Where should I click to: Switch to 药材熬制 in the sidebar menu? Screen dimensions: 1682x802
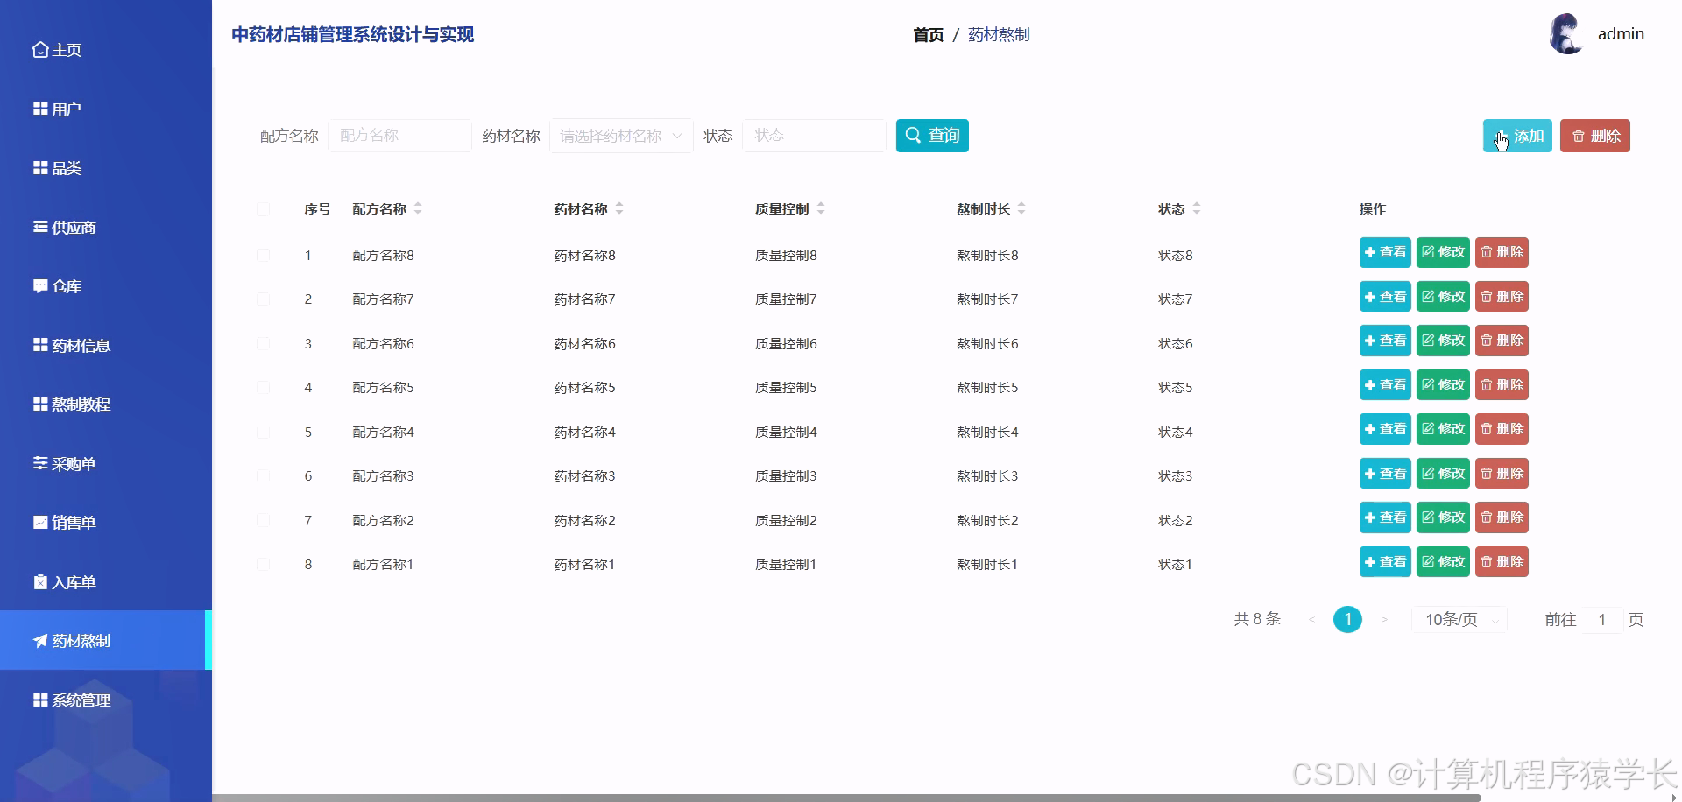[x=79, y=640]
